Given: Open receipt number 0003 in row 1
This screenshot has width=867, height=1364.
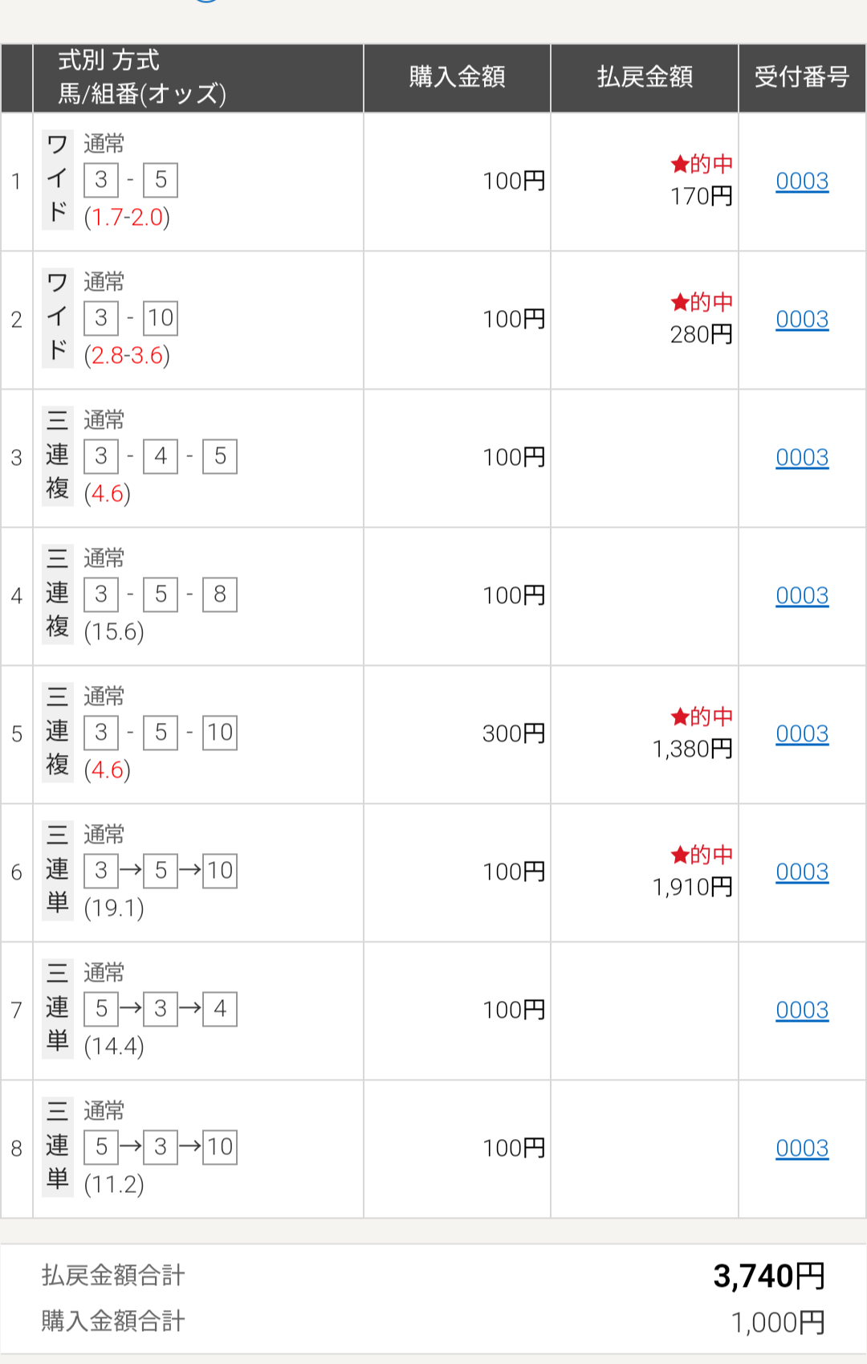Looking at the screenshot, I should tap(802, 182).
